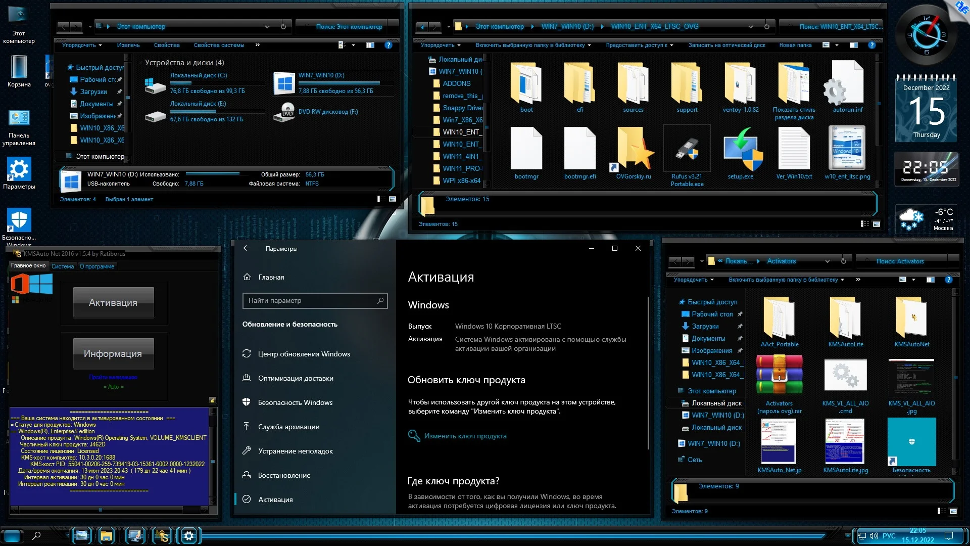Screen dimensions: 970x546
Task: Open search from taskbar magnifier
Action: 36,535
